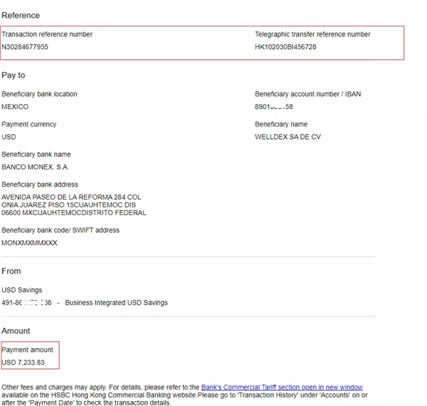
Task: Select payment amount USD 7,233.83
Action: pos(23,363)
